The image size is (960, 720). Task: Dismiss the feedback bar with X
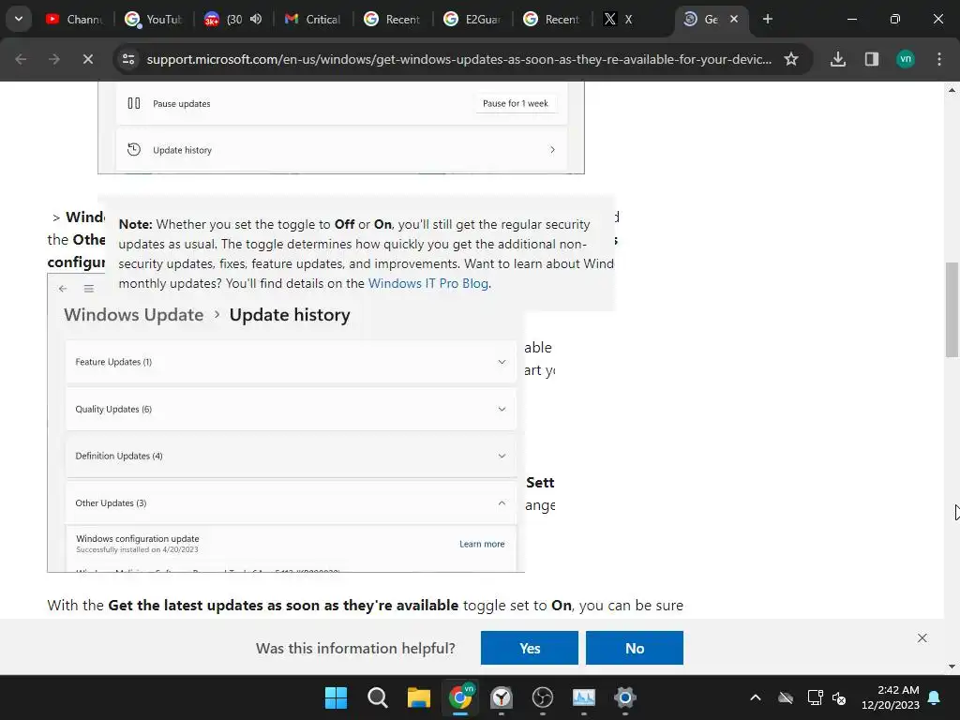[922, 637]
